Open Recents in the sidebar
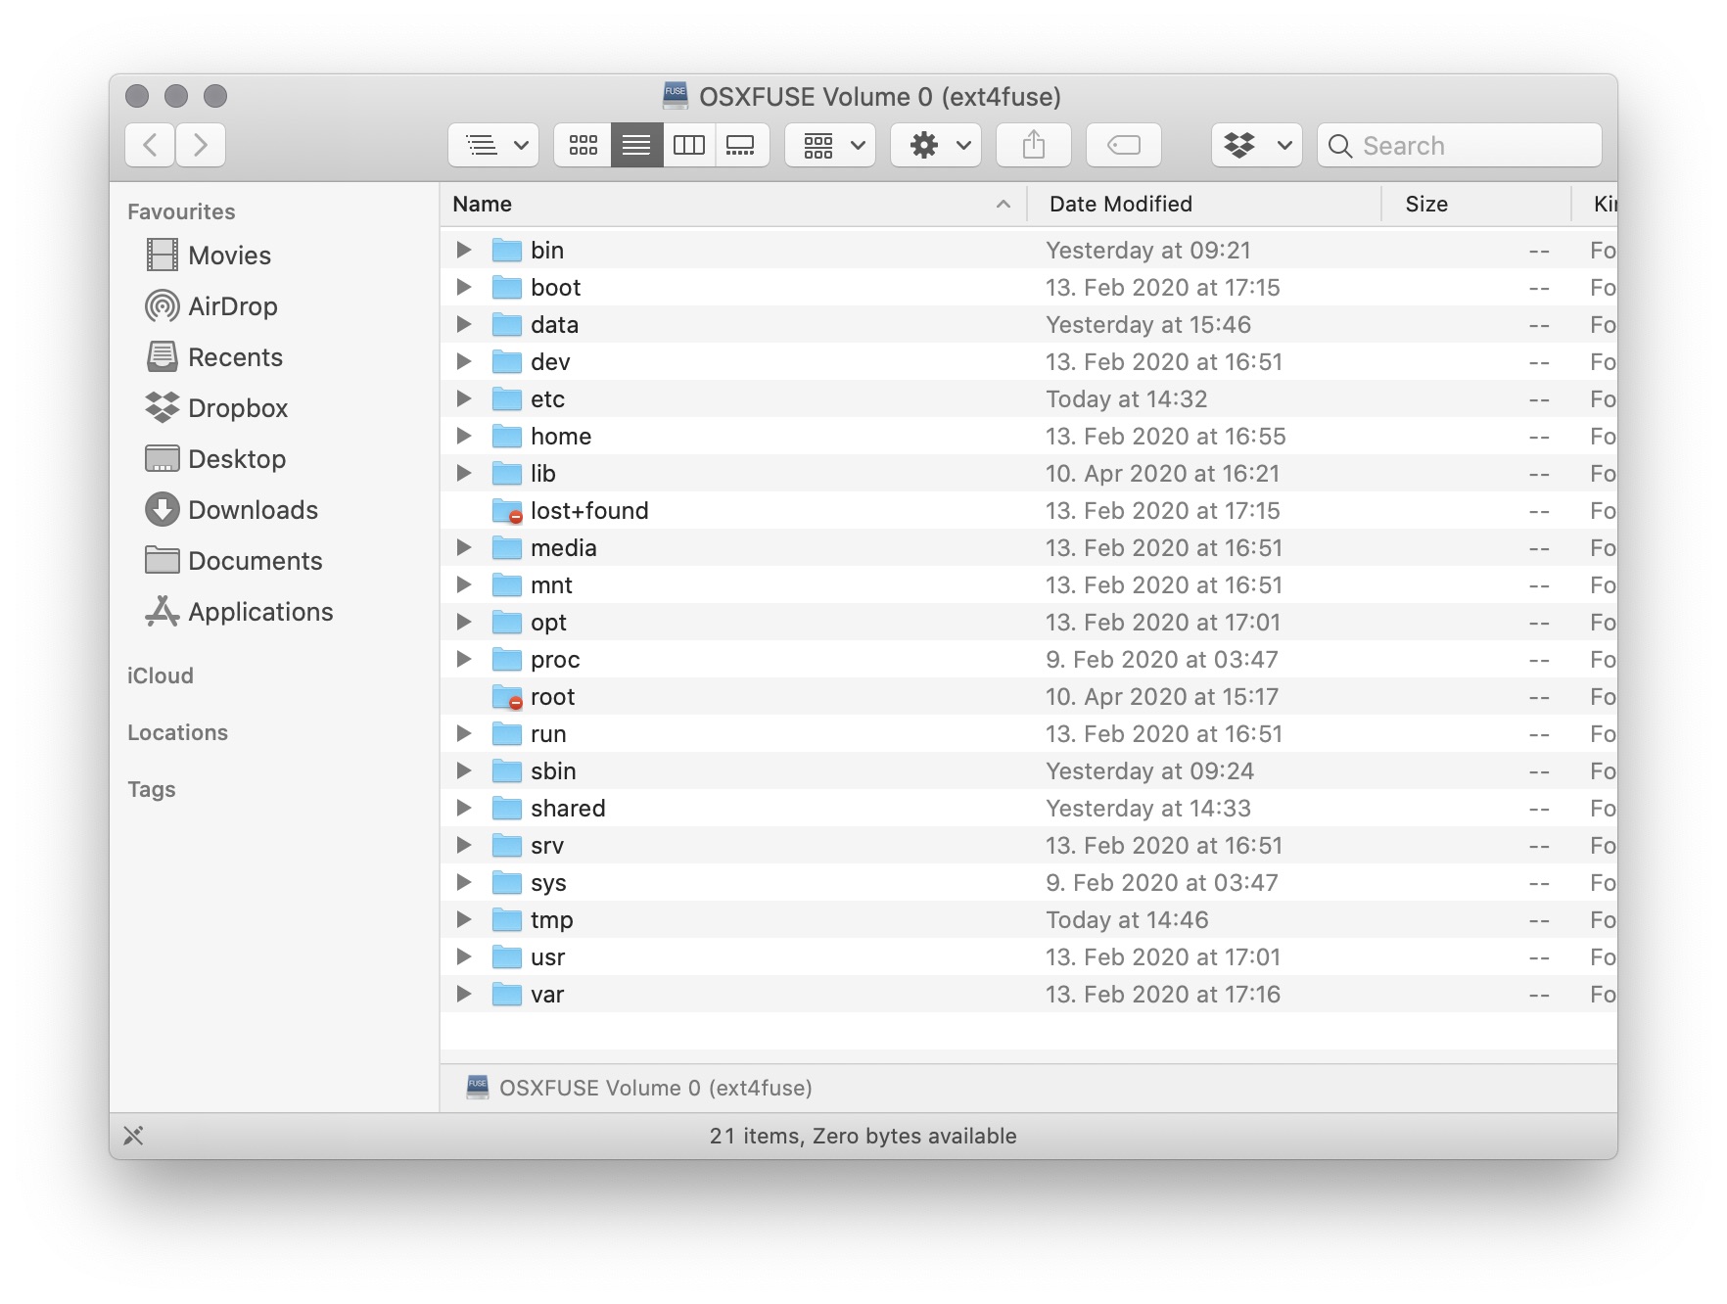 click(x=214, y=357)
